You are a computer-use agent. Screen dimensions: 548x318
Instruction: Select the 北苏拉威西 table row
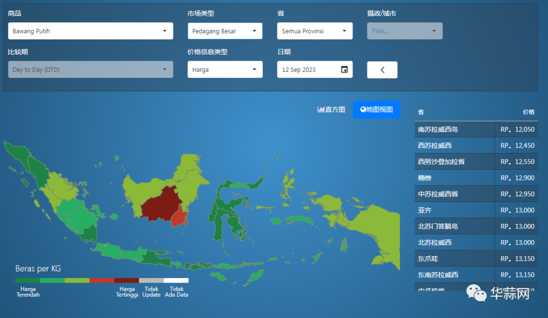[x=476, y=243]
